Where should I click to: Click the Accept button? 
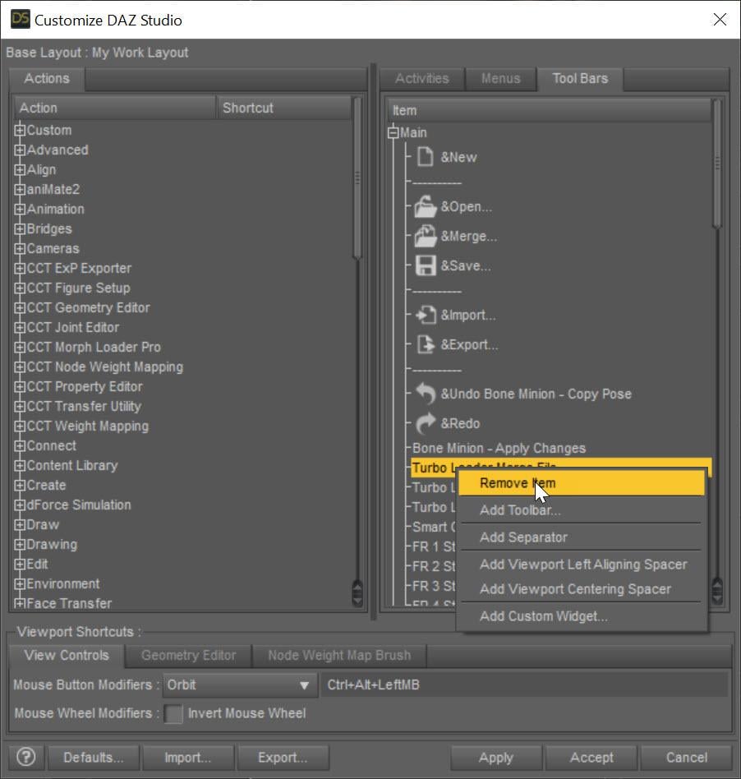591,758
